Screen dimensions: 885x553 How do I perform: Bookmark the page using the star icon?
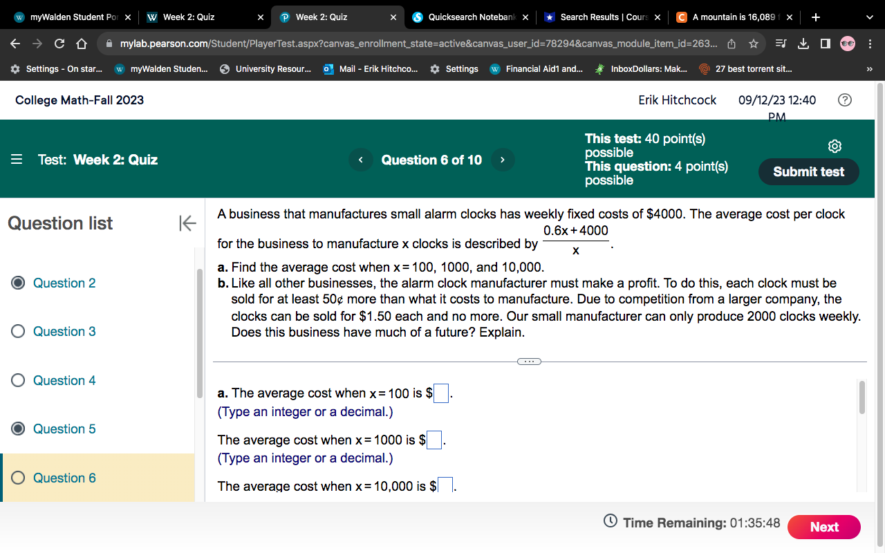[753, 43]
